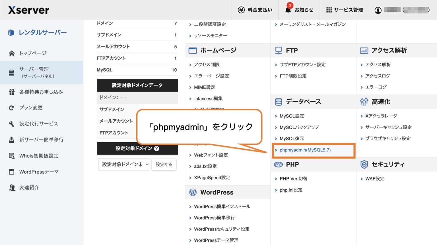Screen dimensions: 437x245
Task: Click the monitor icon beside FTP
Action: point(278,50)
